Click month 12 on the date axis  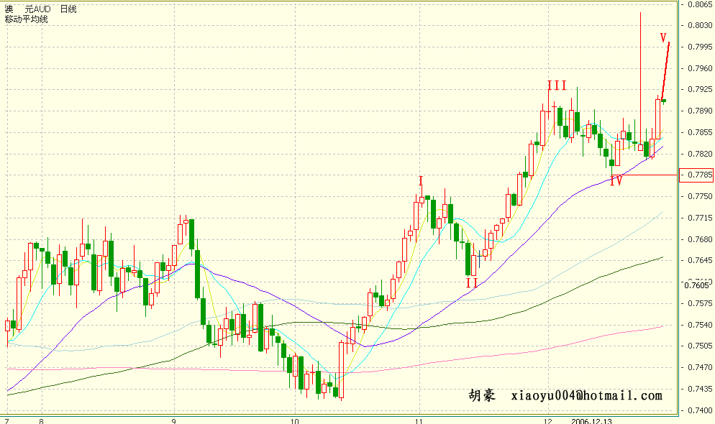point(547,421)
